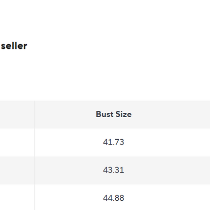Click the "seller" heading text

[14, 46]
